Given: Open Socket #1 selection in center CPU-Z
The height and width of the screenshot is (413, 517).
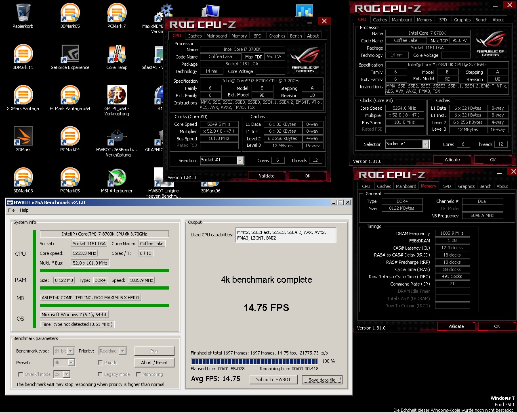Looking at the screenshot, I should [222, 160].
